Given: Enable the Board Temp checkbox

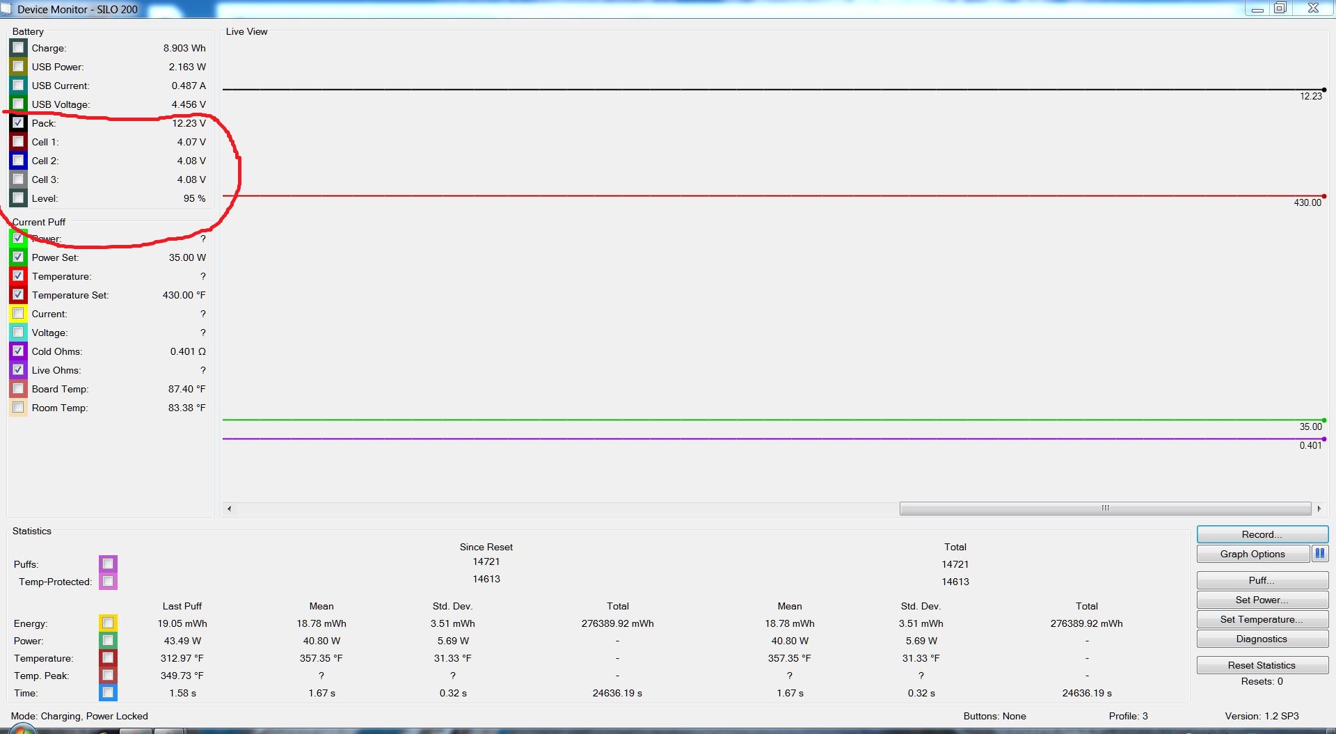Looking at the screenshot, I should click(19, 389).
